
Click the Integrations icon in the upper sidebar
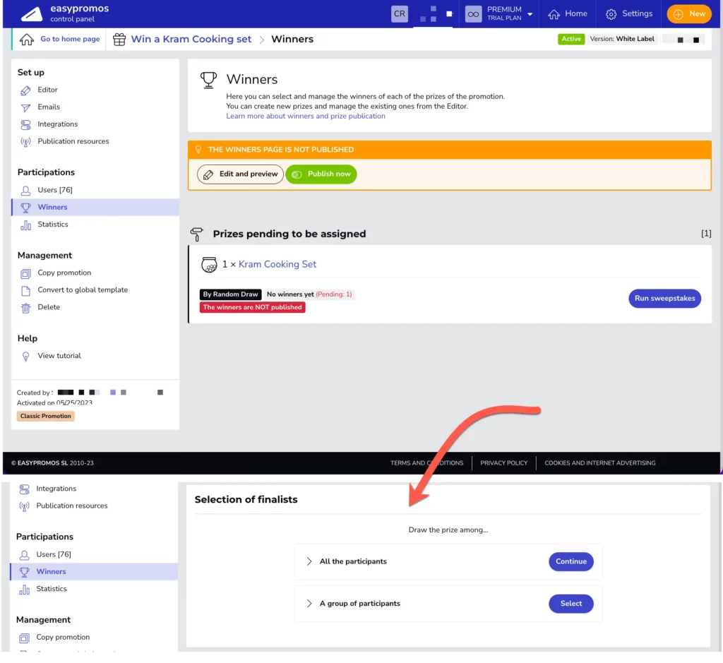click(26, 124)
